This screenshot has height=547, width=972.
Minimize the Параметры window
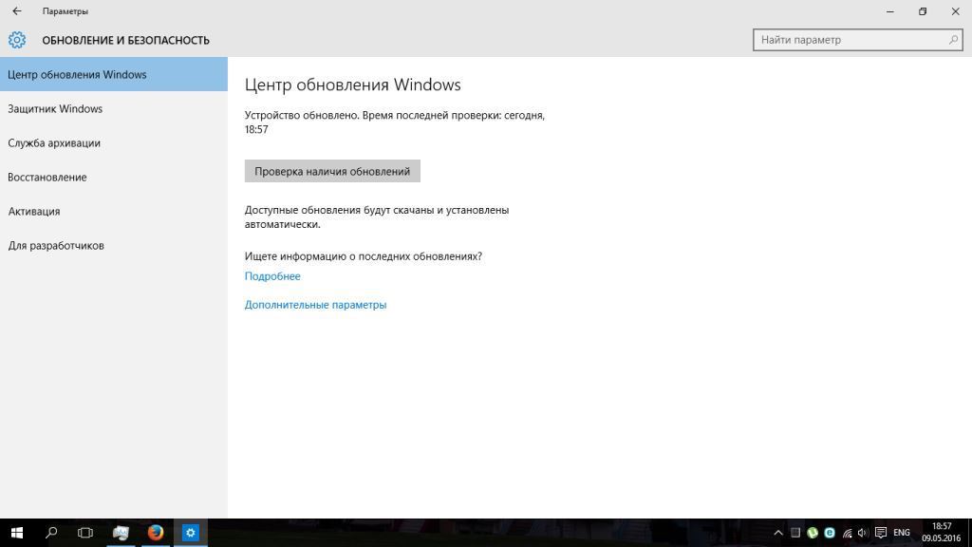click(x=890, y=11)
